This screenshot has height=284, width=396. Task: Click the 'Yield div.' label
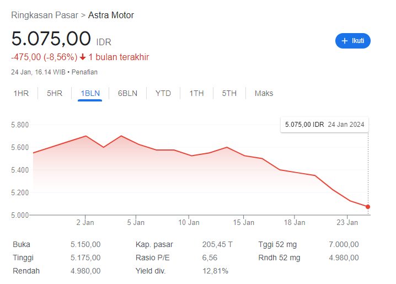tap(151, 271)
